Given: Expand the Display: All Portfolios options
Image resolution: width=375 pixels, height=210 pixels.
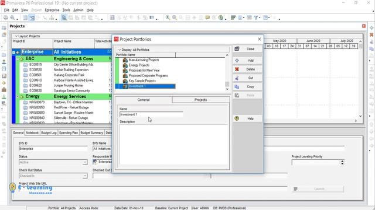Looking at the screenshot, I should click(x=120, y=50).
